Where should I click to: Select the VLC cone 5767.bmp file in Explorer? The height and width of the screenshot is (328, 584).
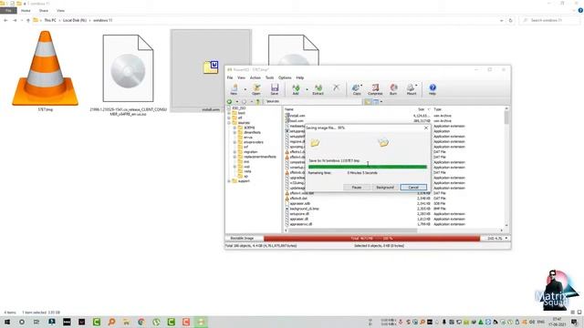45,71
